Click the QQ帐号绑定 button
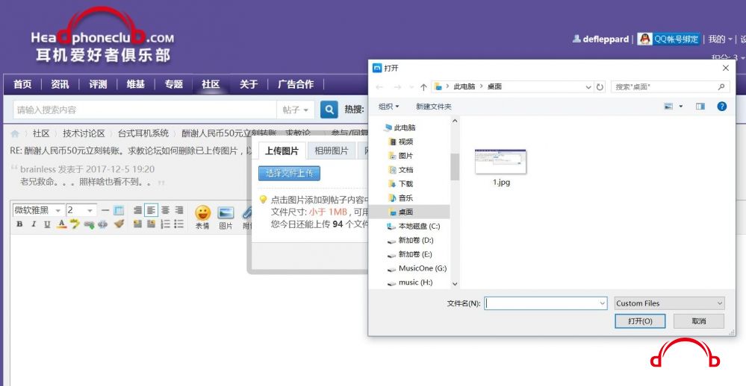 [669, 39]
